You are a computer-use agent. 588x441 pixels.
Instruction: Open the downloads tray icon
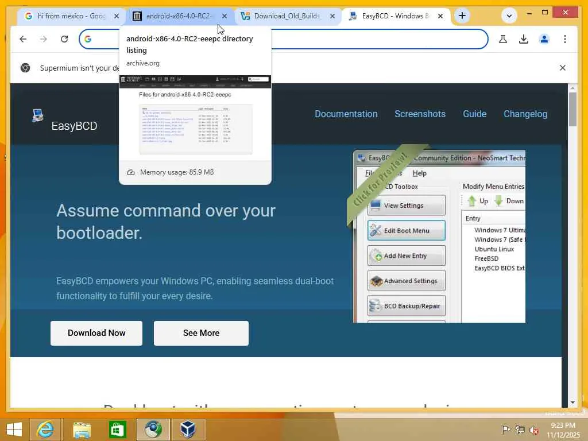point(524,39)
